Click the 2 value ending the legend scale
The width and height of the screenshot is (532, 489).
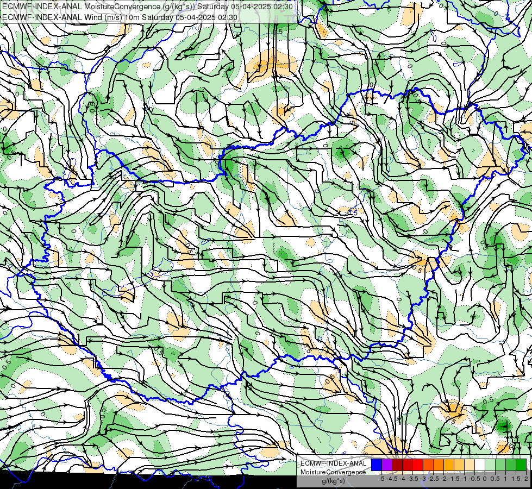(526, 479)
